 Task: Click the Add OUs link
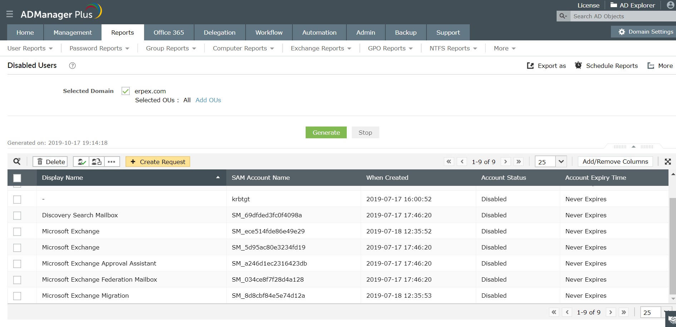(x=208, y=100)
